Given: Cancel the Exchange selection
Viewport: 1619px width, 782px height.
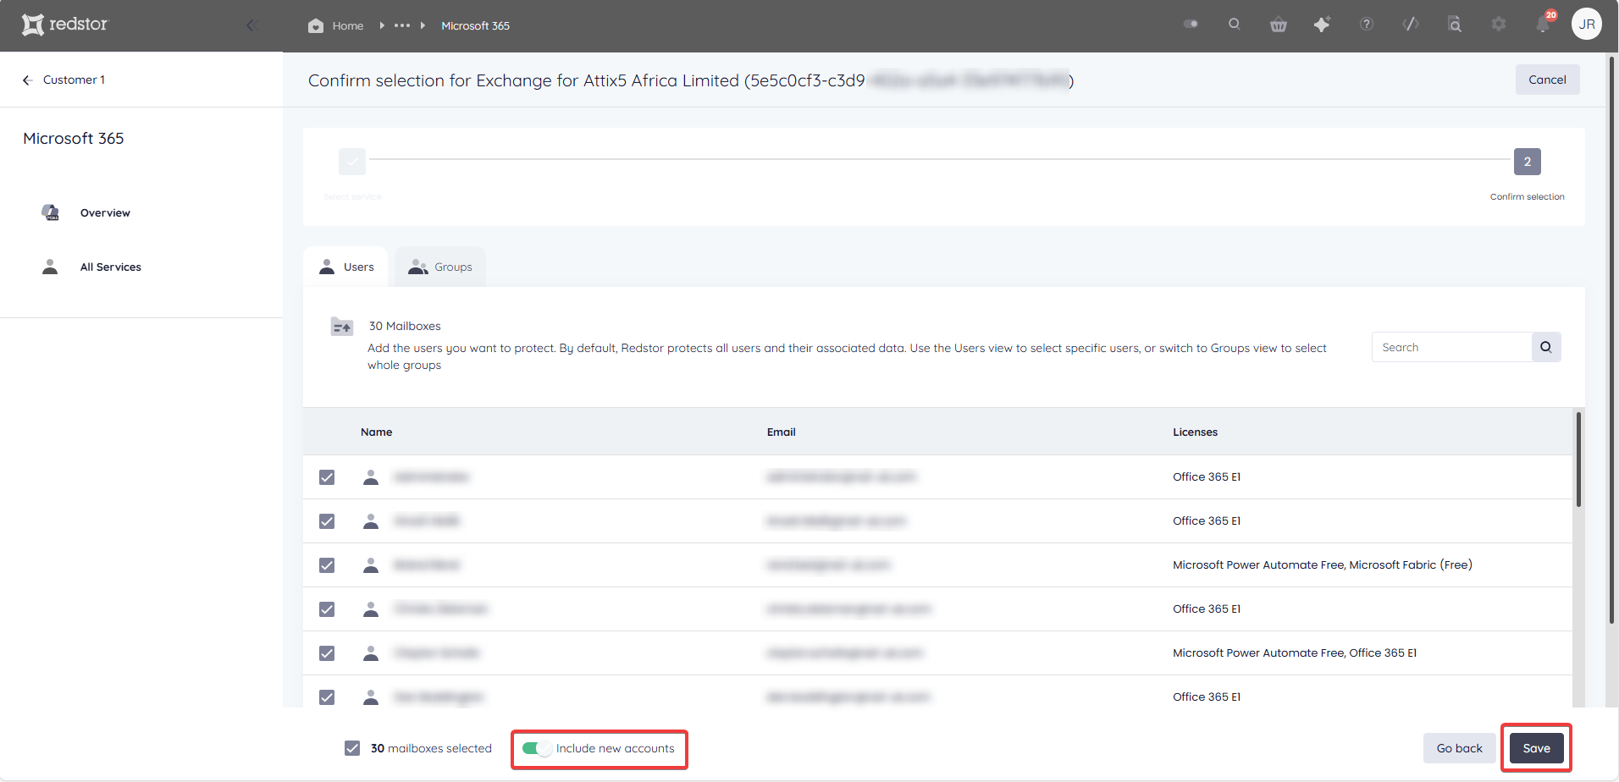Looking at the screenshot, I should point(1547,80).
